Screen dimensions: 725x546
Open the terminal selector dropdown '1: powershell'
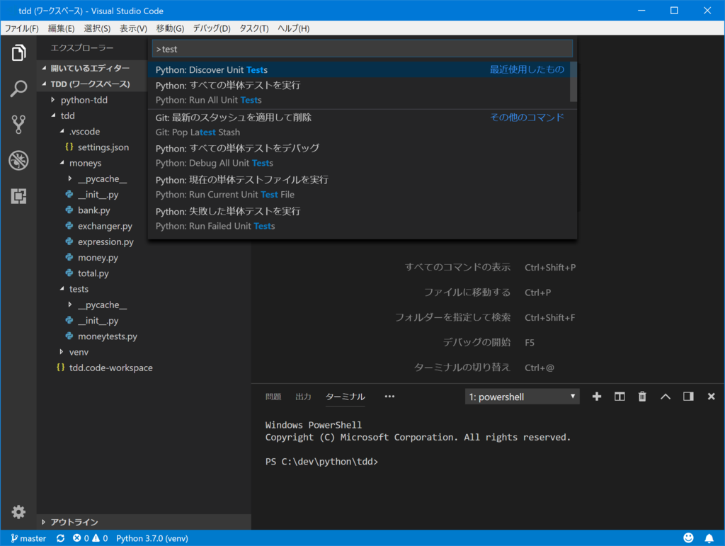pyautogui.click(x=522, y=397)
